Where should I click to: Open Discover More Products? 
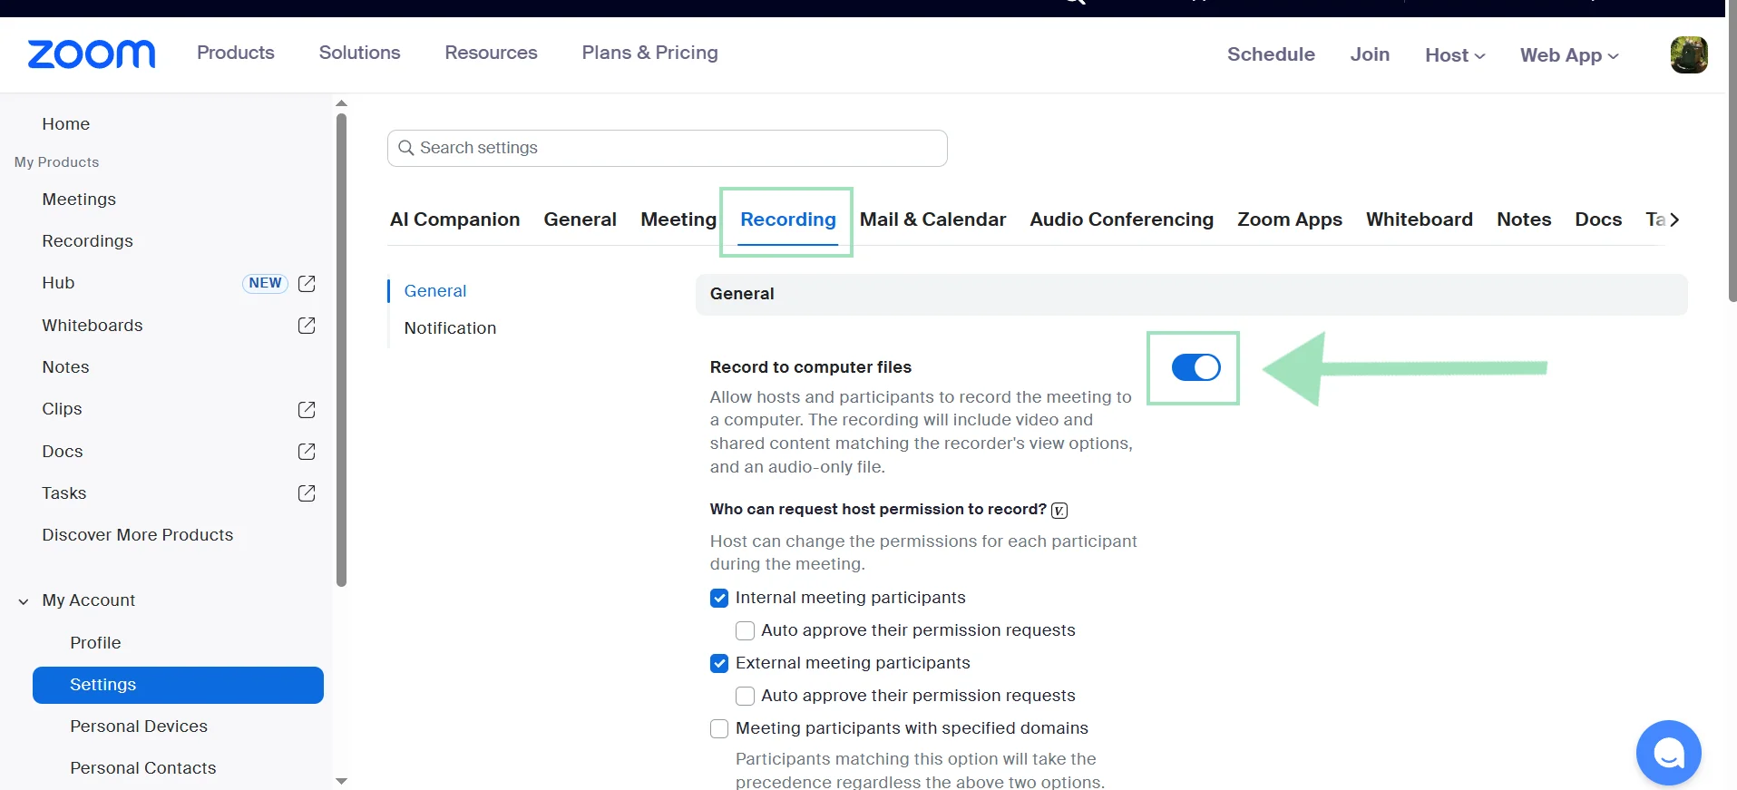138,535
